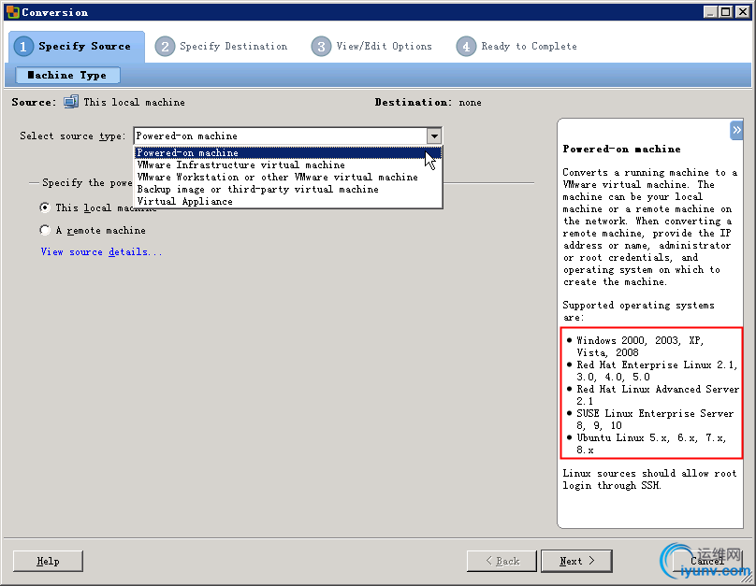Screen dimensions: 756x586
Task: Go to the View/Edit Options step
Action: 371,47
